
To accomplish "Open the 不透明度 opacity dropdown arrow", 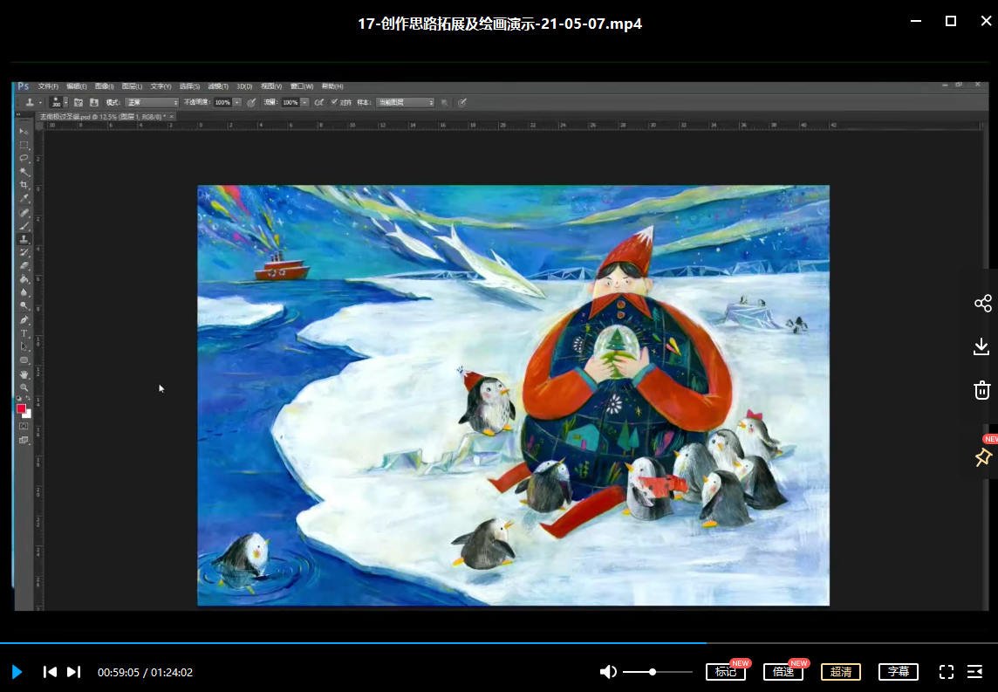I will coord(236,102).
